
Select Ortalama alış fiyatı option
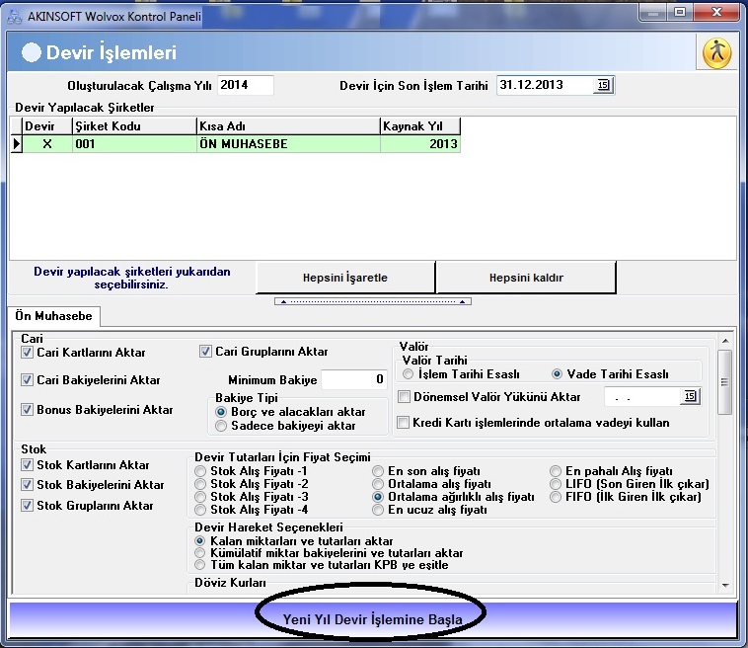point(378,484)
